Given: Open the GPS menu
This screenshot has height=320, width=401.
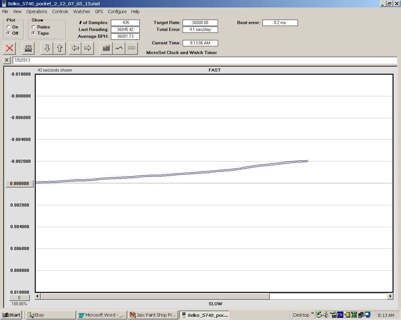Looking at the screenshot, I should [99, 12].
